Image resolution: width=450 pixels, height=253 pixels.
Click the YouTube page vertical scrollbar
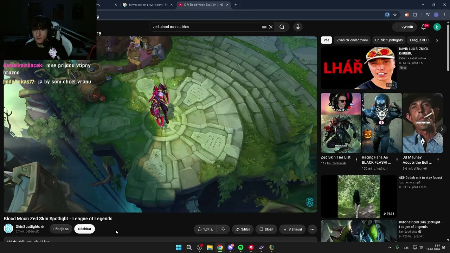pyautogui.click(x=448, y=47)
